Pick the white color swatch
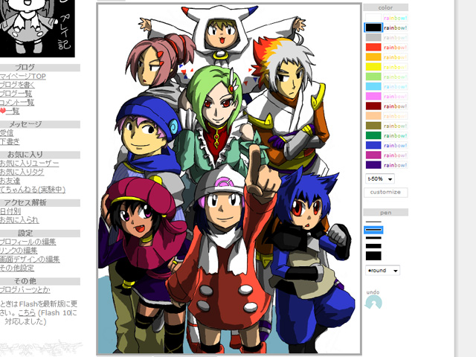Image resolution: width=476 pixels, height=357 pixels. [x=373, y=18]
